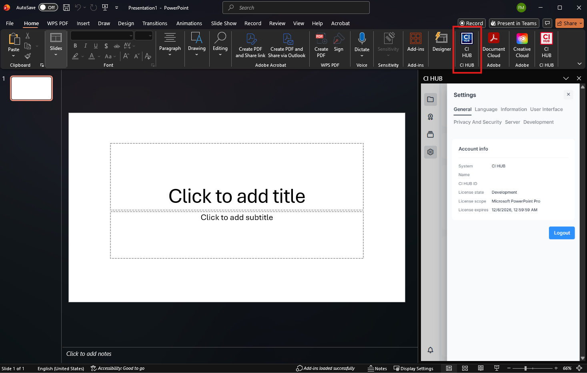This screenshot has height=373, width=587.
Task: Open the Transitions ribbon tab
Action: [154, 24]
